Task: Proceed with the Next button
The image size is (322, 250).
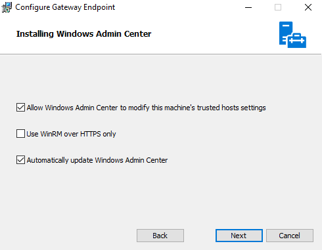Action: (239, 236)
